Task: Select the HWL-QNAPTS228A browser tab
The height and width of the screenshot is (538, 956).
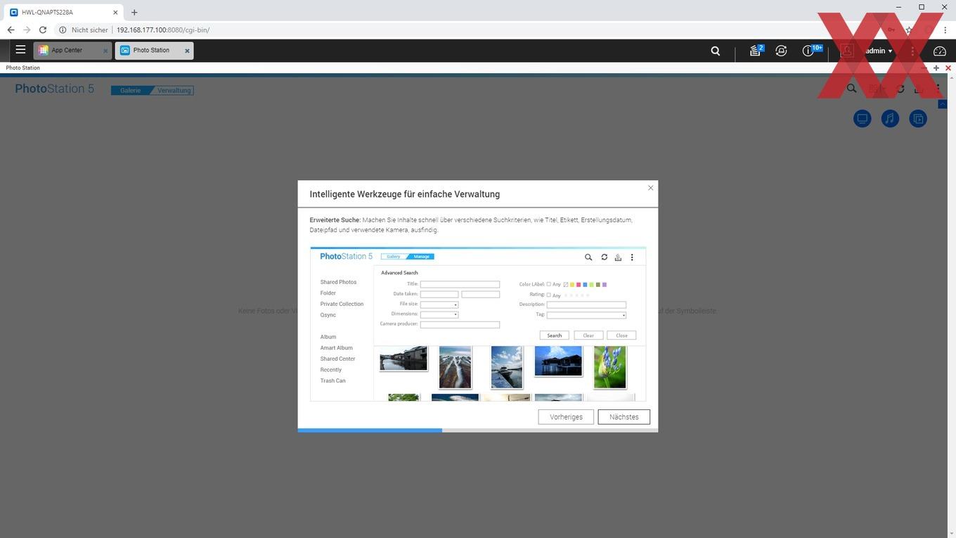Action: 63,12
